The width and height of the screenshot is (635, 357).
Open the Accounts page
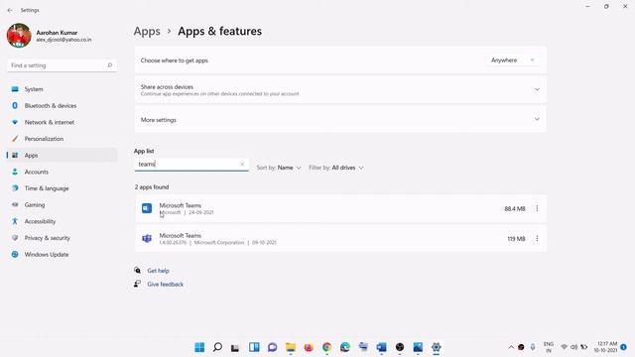coord(62,172)
